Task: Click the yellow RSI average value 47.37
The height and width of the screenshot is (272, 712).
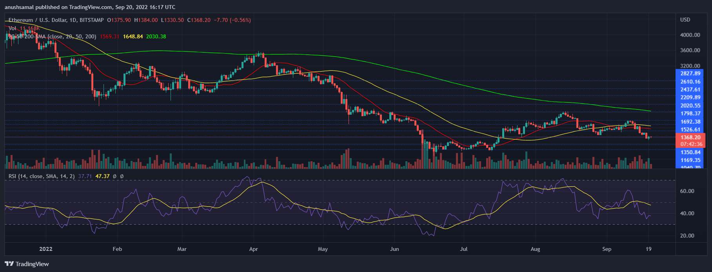Action: 102,176
